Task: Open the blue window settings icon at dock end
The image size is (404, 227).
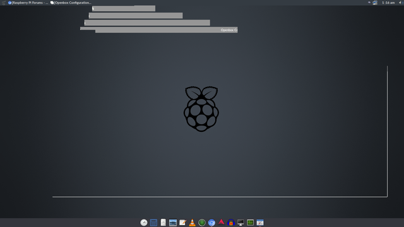Action: pos(260,223)
